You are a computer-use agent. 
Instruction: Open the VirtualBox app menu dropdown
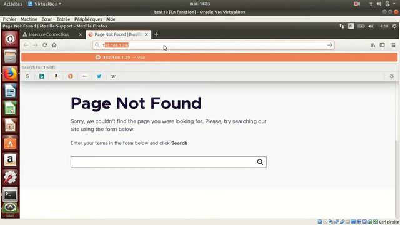click(44, 4)
